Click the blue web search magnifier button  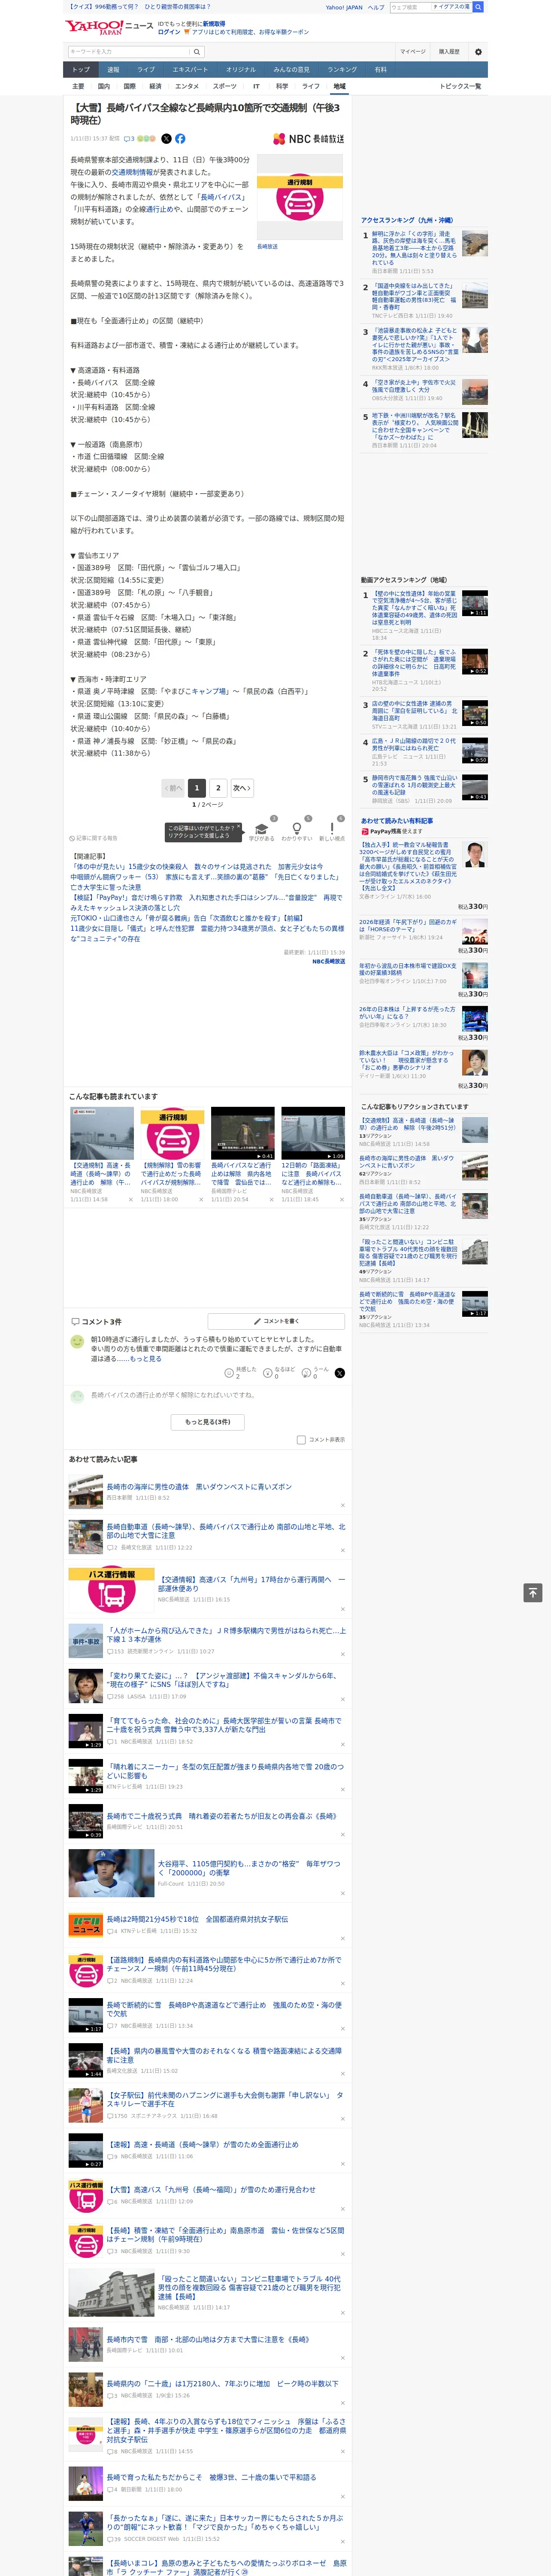tap(478, 7)
